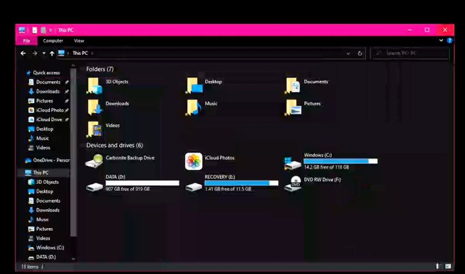The width and height of the screenshot is (465, 274).
Task: Open the File menu tab
Action: pyautogui.click(x=26, y=41)
